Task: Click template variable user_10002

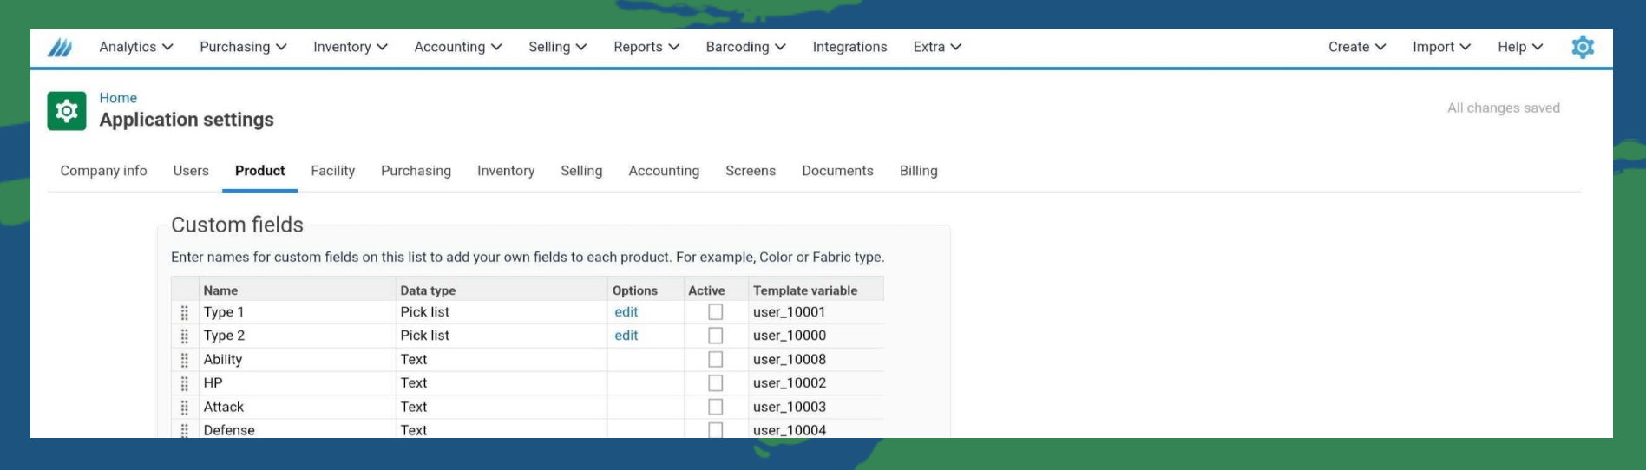Action: [x=790, y=383]
